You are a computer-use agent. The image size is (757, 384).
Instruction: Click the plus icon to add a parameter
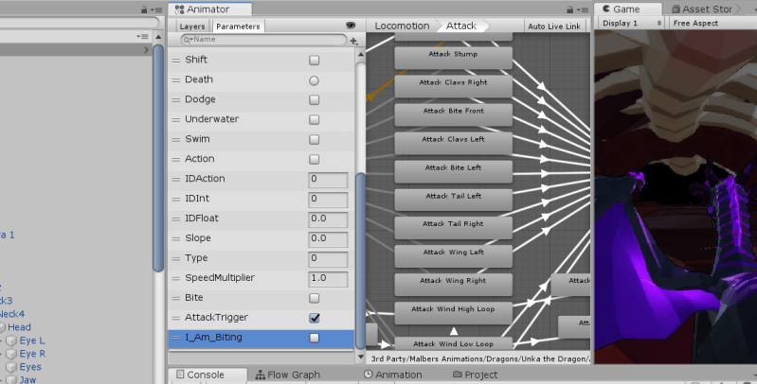pos(353,41)
